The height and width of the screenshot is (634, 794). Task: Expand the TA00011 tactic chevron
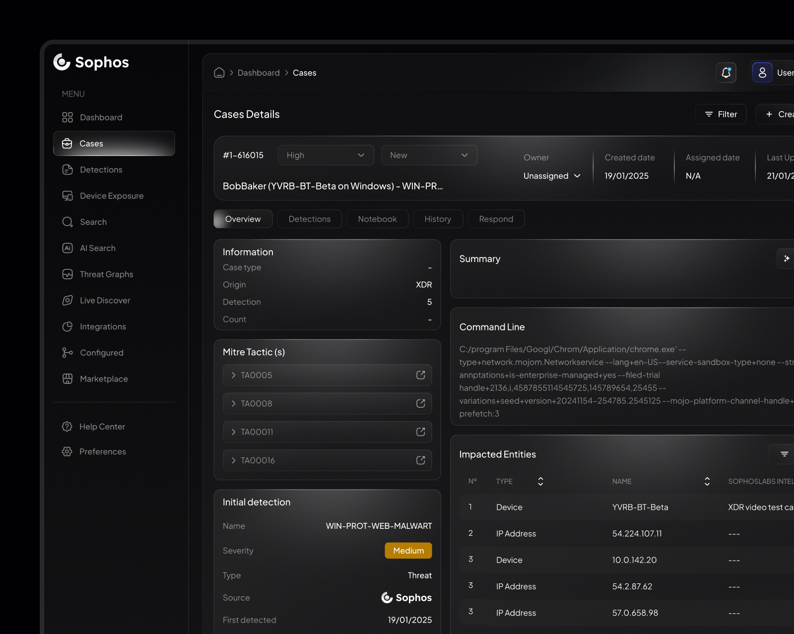pos(233,432)
